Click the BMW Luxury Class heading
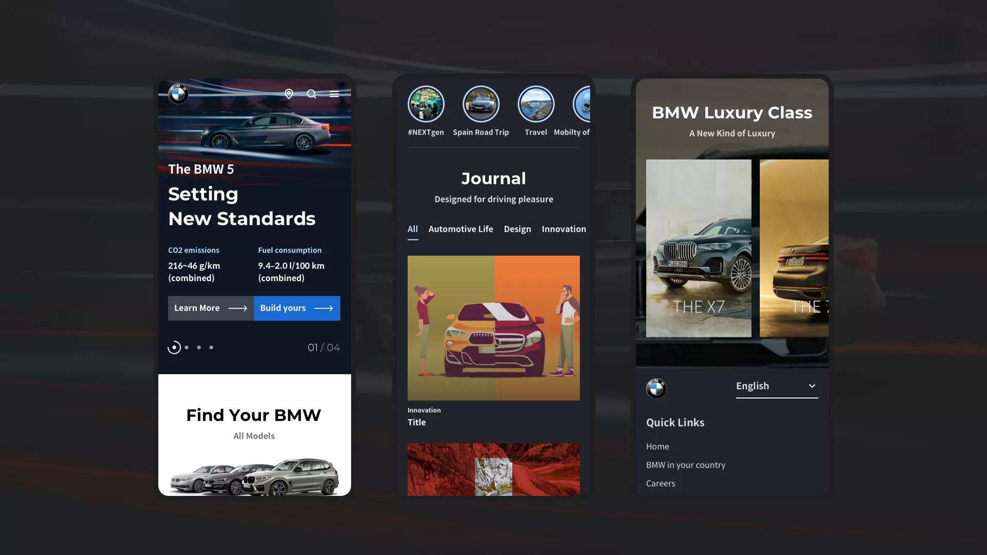 click(732, 113)
